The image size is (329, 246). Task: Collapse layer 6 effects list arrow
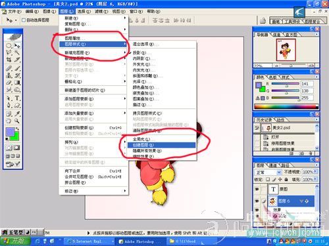302,201
